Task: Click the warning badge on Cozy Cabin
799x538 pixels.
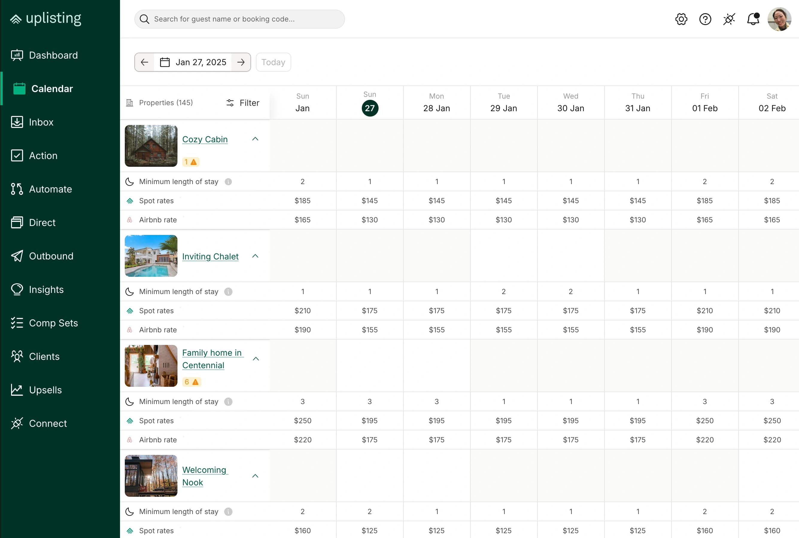Action: point(191,162)
